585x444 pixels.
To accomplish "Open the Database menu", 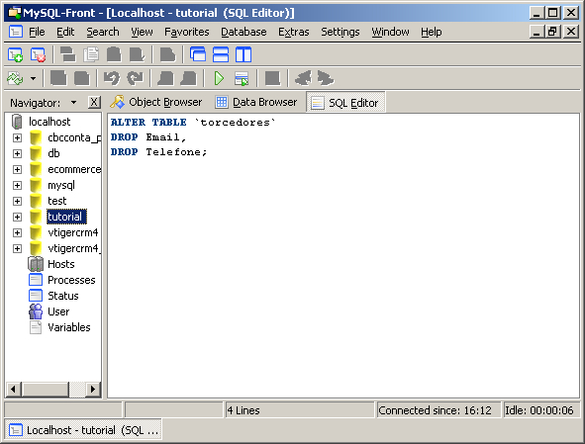I will tap(244, 32).
